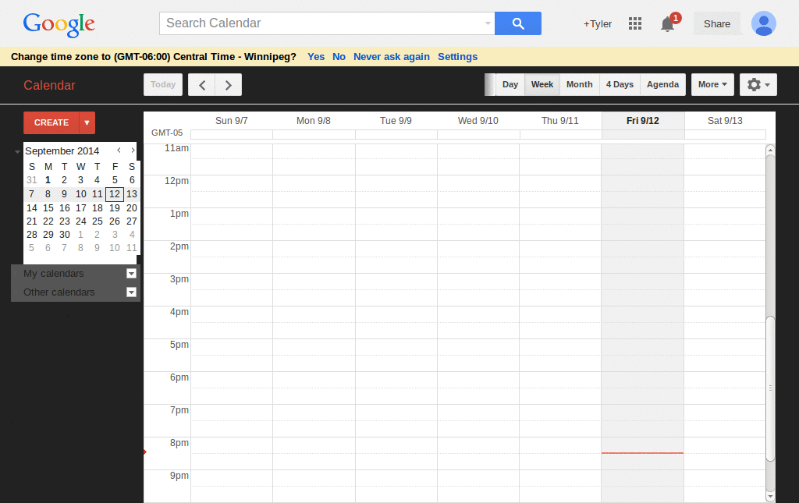Click the vertical scrollbar thumb
Image resolution: width=799 pixels, height=503 pixels.
770,388
